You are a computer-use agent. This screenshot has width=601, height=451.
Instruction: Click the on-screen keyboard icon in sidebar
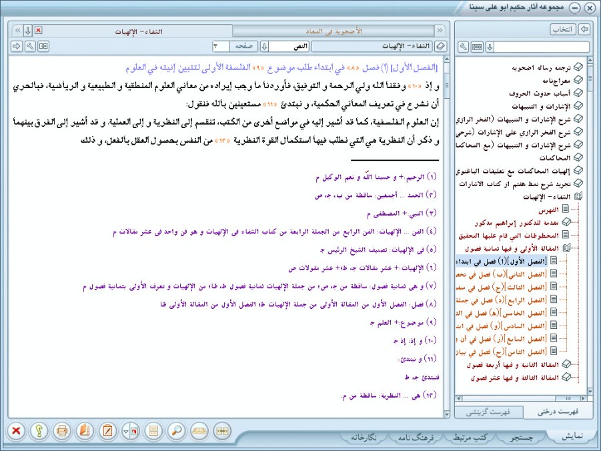point(476,47)
